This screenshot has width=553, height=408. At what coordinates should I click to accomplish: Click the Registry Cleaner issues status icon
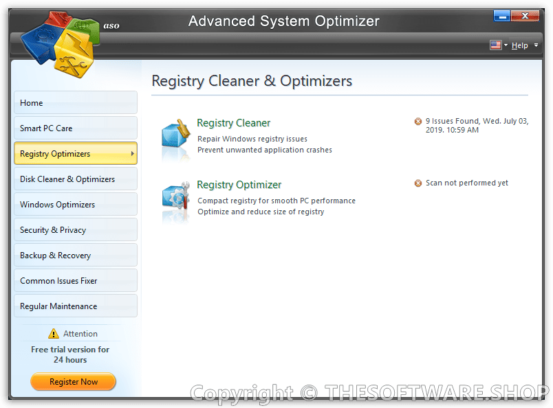[418, 122]
